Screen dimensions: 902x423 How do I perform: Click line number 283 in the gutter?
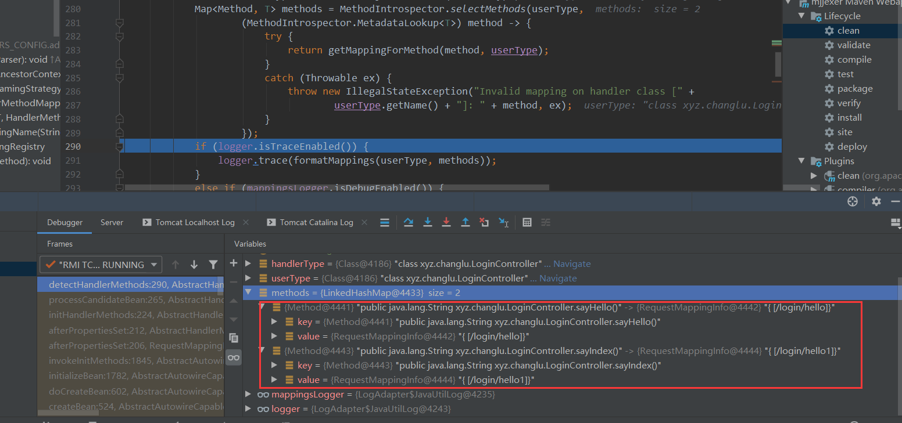[73, 50]
